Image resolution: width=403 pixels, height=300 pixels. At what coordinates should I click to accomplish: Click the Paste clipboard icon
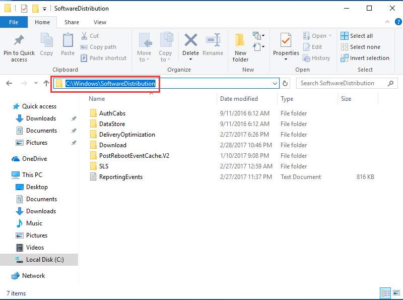coord(68,40)
